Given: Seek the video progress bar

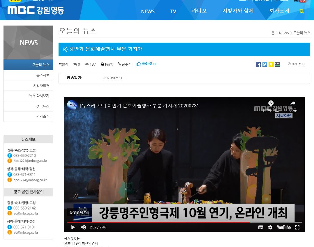Looking at the screenshot, I should (184, 222).
